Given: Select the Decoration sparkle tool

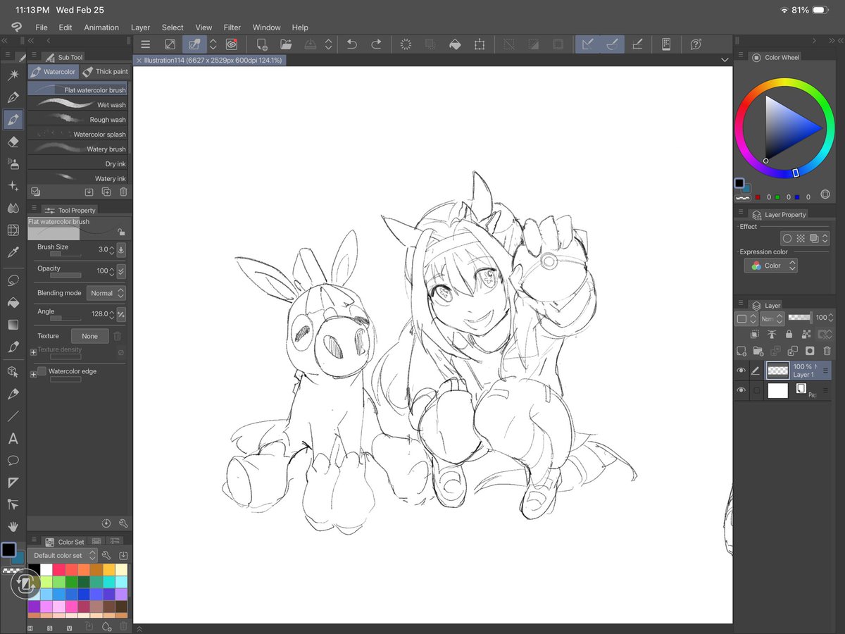Looking at the screenshot, I should [13, 186].
